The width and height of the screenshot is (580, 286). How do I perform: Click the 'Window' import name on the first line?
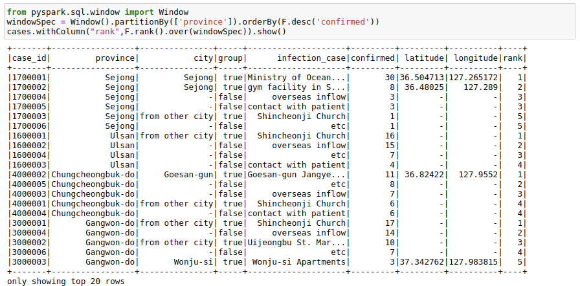pyautogui.click(x=173, y=12)
